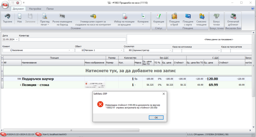The width and height of the screenshot is (256, 137).
Task: Click the ТО % column header
Action: pyautogui.click(x=158, y=63)
